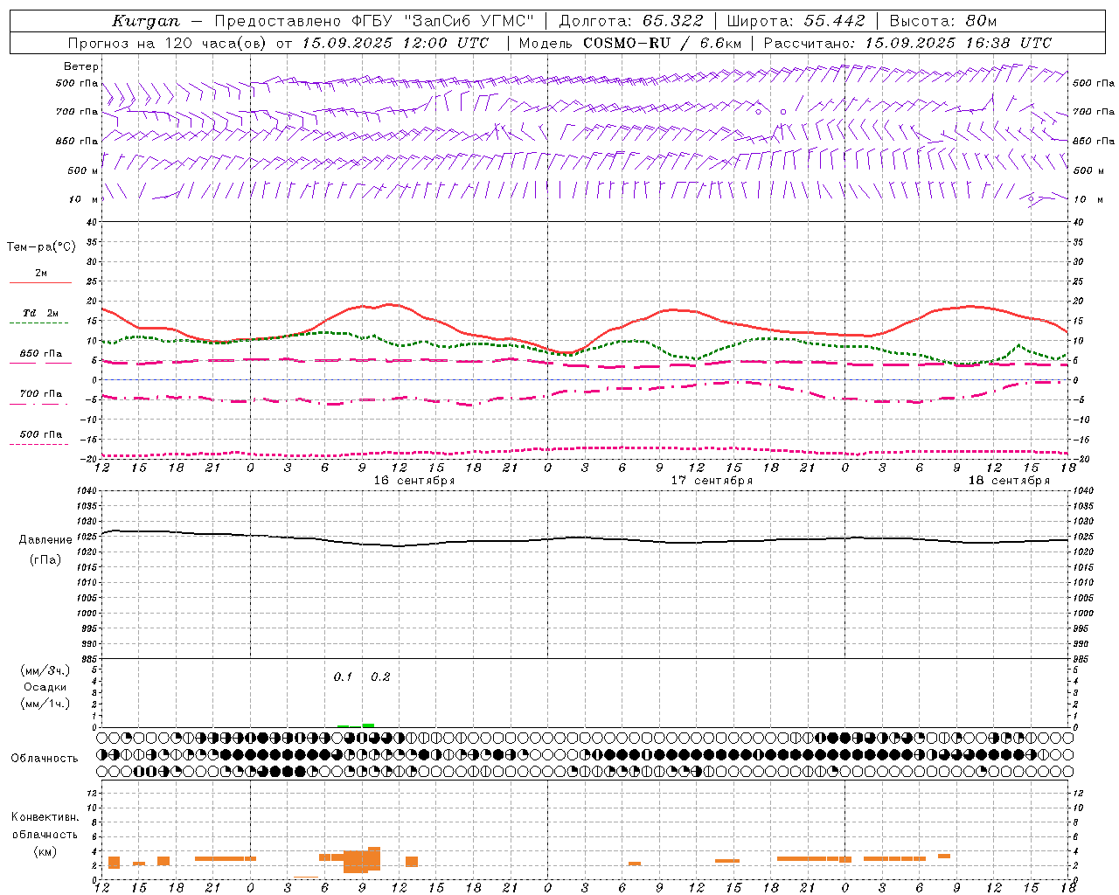Select the Облачность panel label
This screenshot has height=895, width=1119.
pyautogui.click(x=45, y=758)
